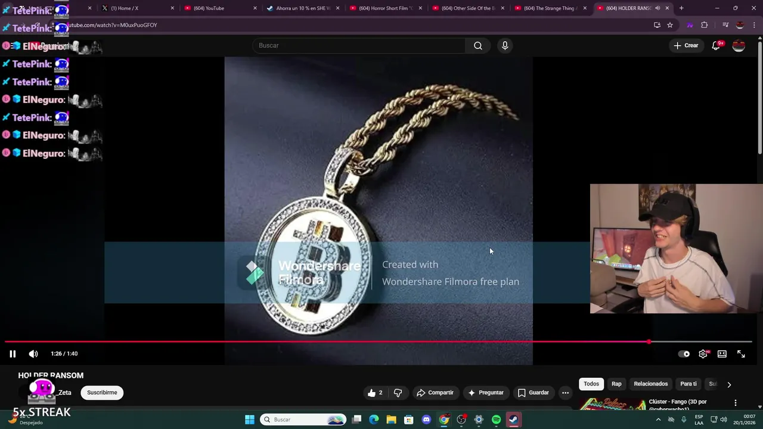Open the purple extension icon in toolbar

(x=690, y=25)
